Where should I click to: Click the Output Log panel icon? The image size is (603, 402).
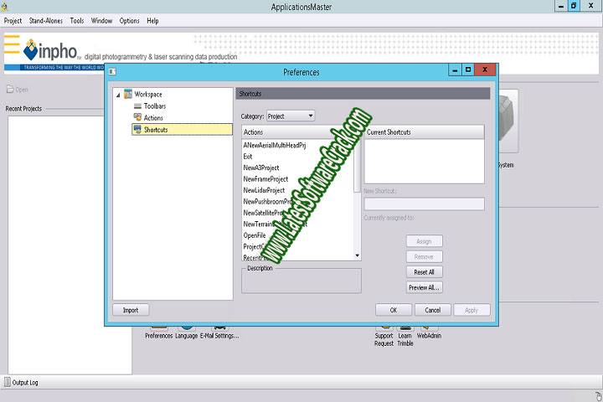(7, 383)
